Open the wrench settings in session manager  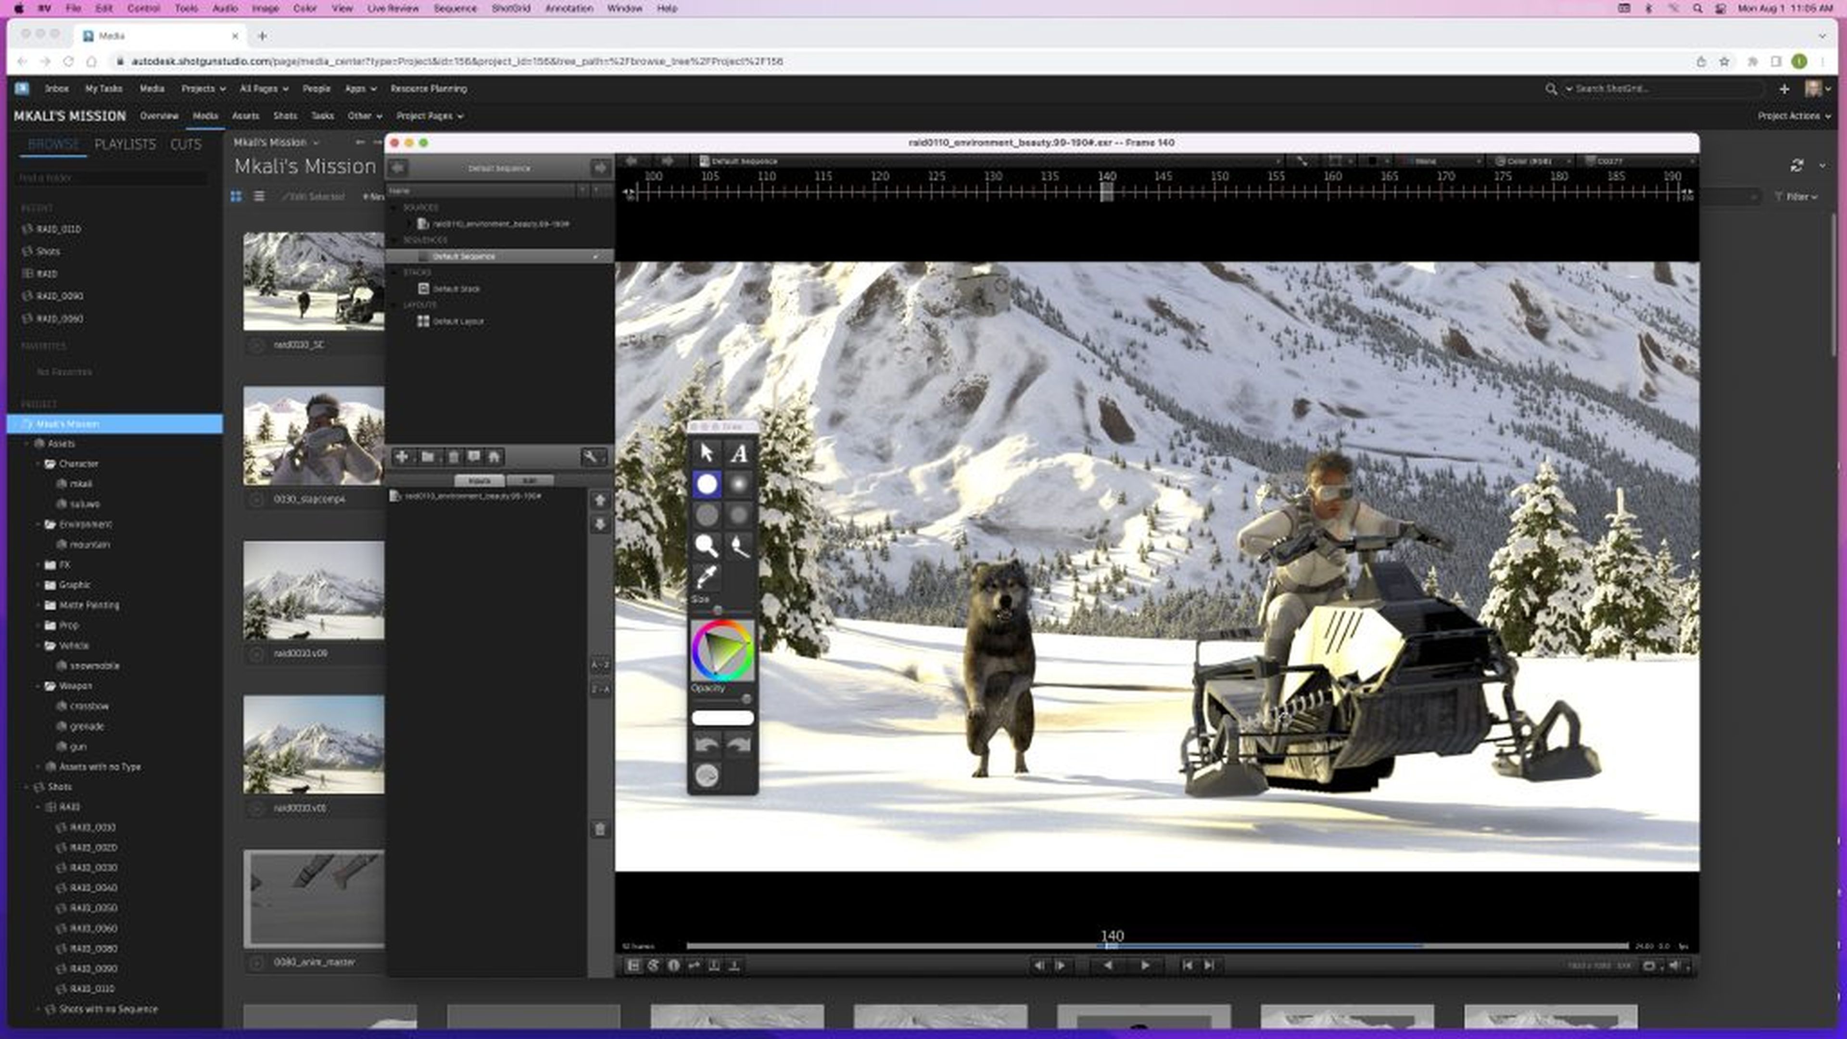(591, 457)
